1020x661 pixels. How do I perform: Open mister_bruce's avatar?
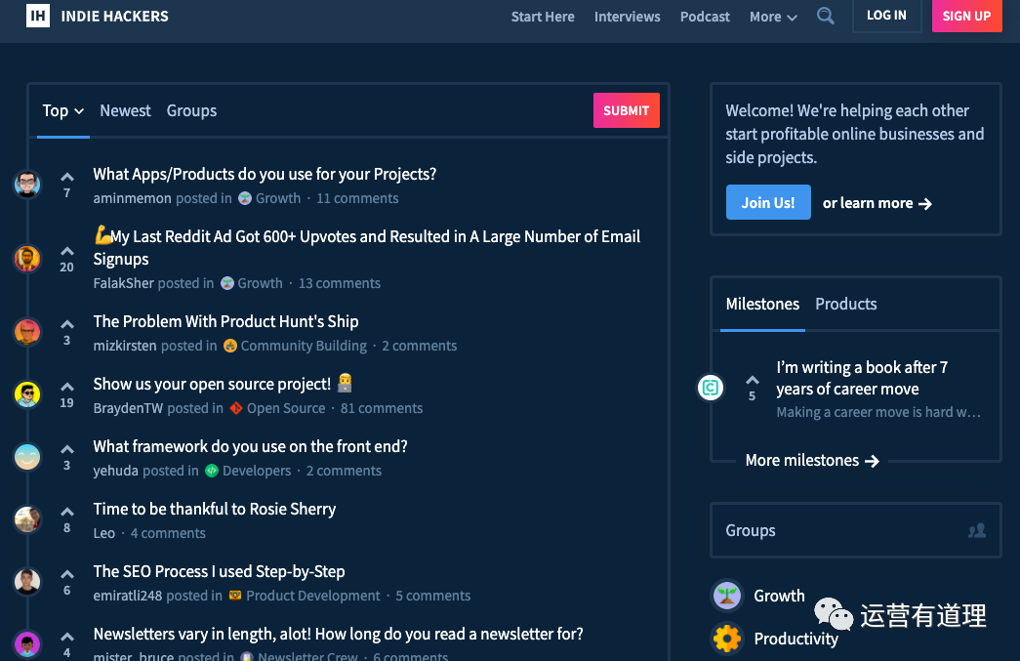tap(27, 644)
